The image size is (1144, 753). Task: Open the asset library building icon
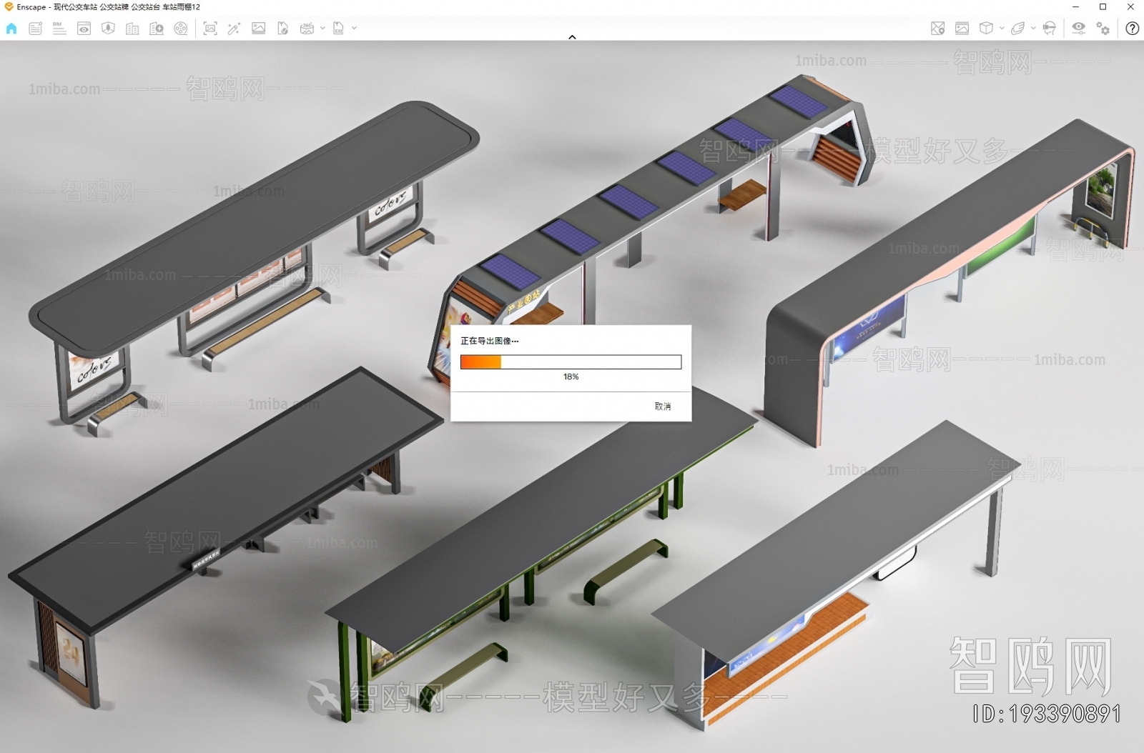[x=132, y=29]
